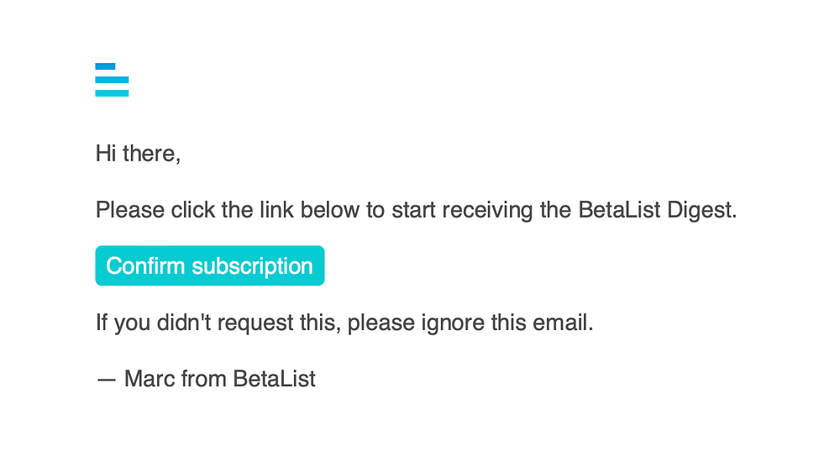This screenshot has width=840, height=467.
Task: Click the word "Please" in the email body
Action: coord(130,210)
